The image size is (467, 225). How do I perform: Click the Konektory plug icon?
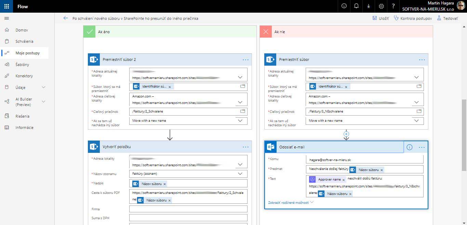(7, 76)
